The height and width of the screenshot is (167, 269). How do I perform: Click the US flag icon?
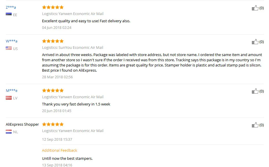(x=9, y=48)
